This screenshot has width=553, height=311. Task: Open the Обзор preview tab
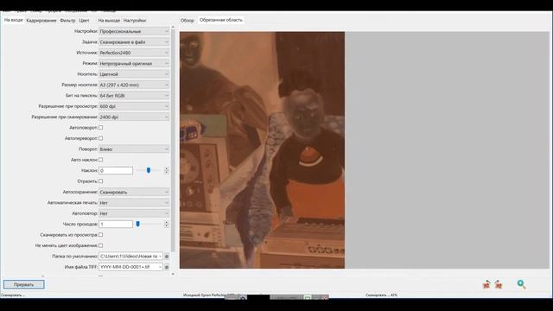pos(188,21)
